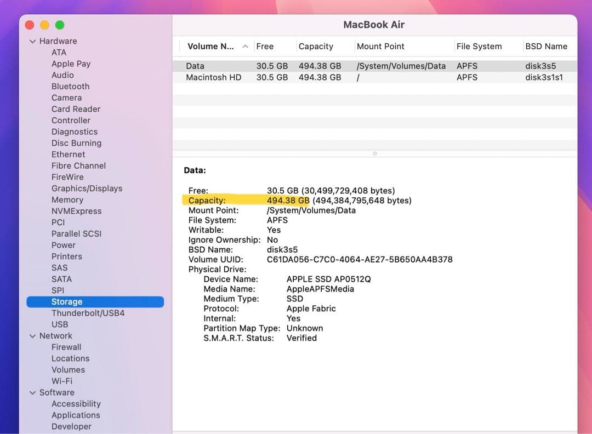View Power information in sidebar

(63, 245)
